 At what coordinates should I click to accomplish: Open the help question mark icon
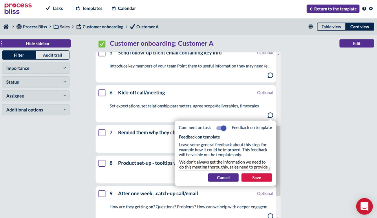point(364,9)
